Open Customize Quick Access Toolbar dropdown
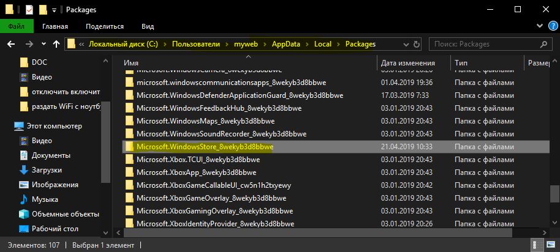This screenshot has width=560, height=252. coord(54,10)
